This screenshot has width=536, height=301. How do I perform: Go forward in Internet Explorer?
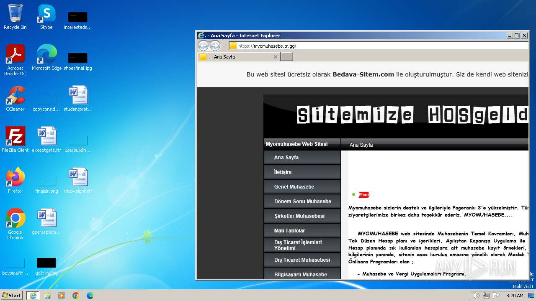pos(215,46)
